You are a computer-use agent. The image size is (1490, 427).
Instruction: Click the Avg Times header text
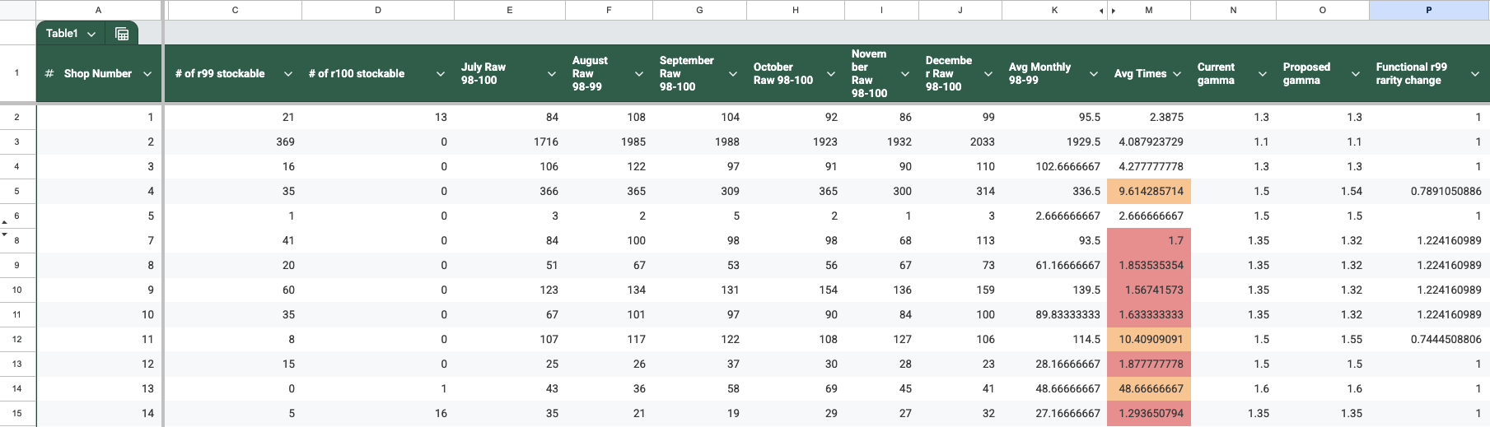(1140, 74)
